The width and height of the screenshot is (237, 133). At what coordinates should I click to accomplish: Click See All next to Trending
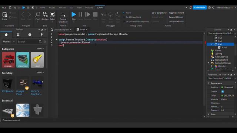pos(40,73)
